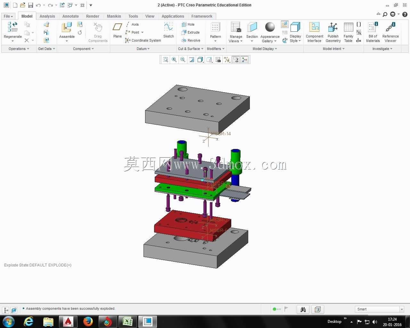Expand the Component group
Image resolution: width=410 pixels, height=328 pixels.
[x=83, y=49]
